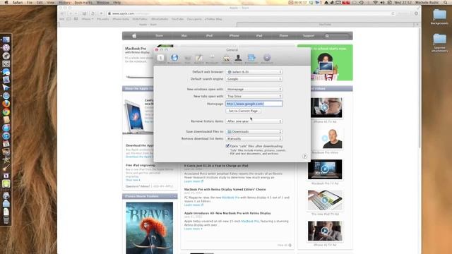Viewport: 452px width, 254px height.
Task: Click inside the Homepage URL field
Action: (254, 104)
